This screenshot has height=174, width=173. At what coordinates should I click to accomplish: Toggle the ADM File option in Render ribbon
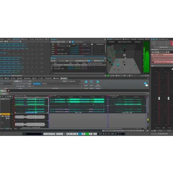click(18, 81)
